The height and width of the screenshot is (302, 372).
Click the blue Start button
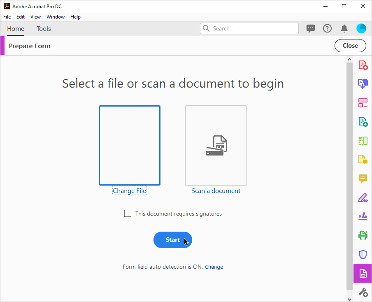173,240
